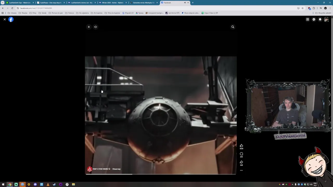333x187 pixels.
Task: Open the Facebook account profile picture
Action: (x=326, y=19)
